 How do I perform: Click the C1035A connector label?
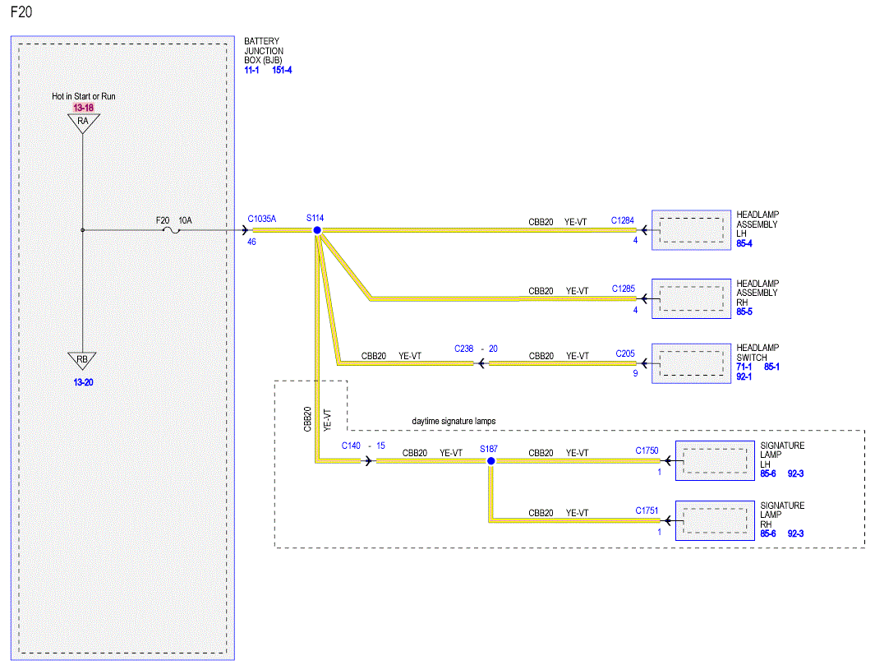coord(262,219)
